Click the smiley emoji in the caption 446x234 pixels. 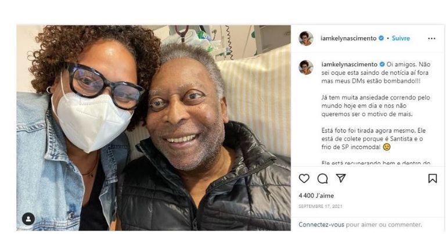coord(386,147)
